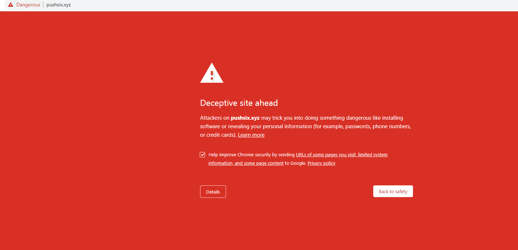Click the "Deceptive site ahead" heading

coord(239,103)
